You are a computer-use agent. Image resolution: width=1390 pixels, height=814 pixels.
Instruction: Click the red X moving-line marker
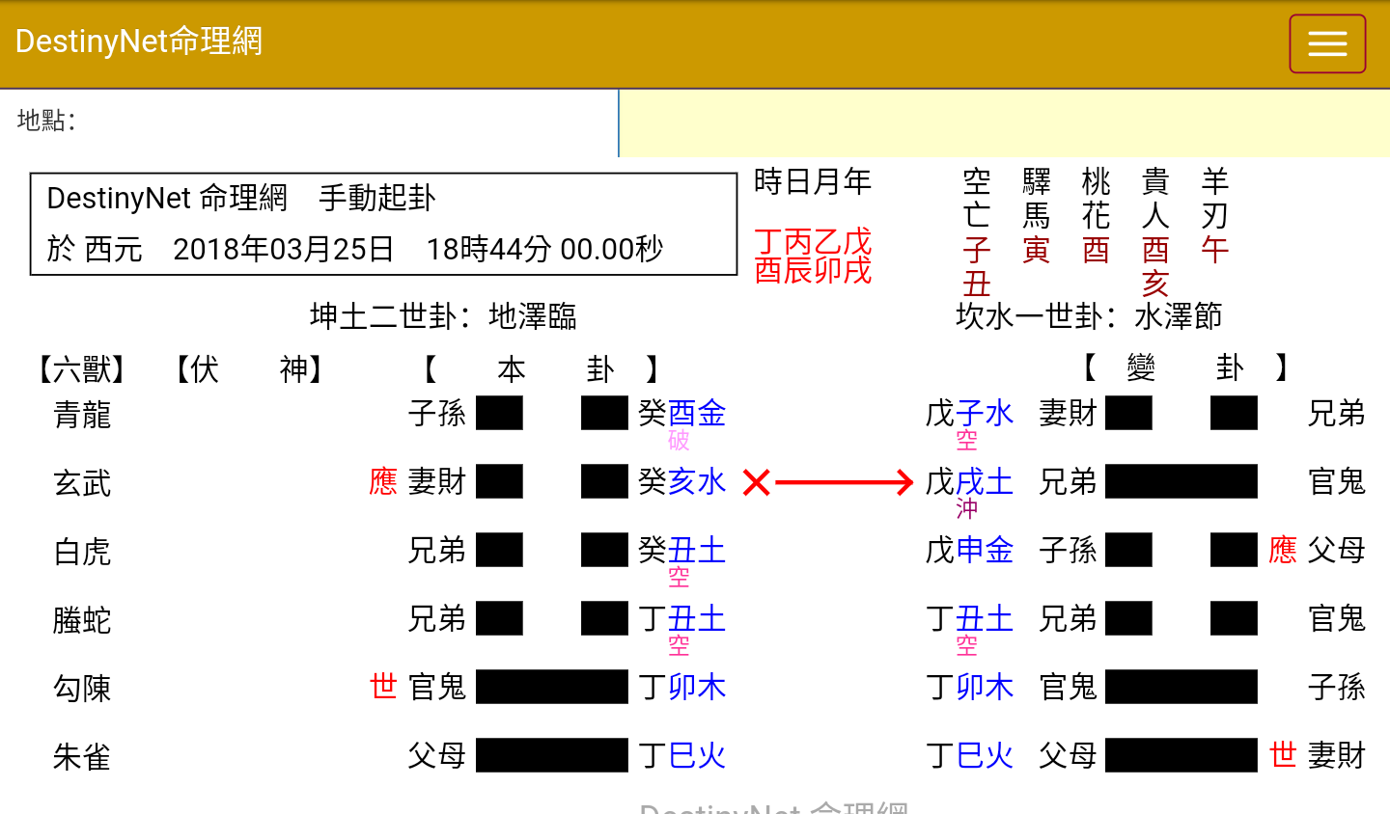(x=755, y=481)
